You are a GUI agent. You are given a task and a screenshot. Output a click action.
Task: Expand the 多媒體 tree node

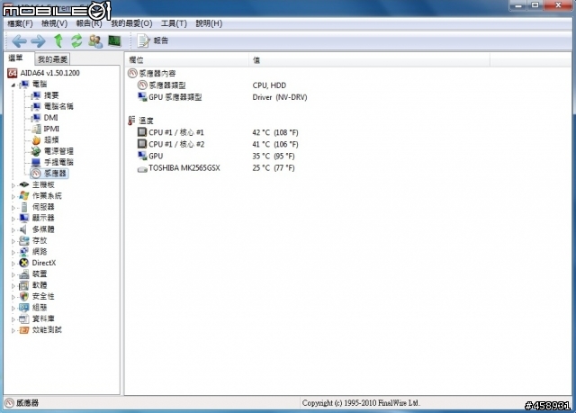tap(13, 230)
